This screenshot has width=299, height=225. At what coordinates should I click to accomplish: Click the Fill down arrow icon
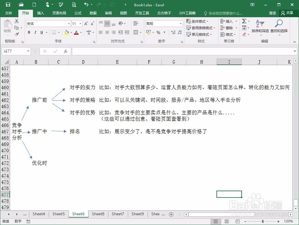(244, 28)
